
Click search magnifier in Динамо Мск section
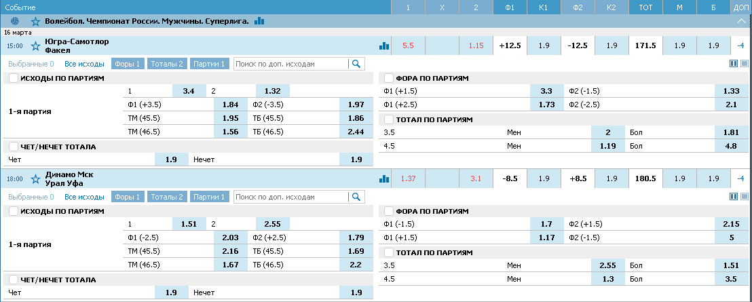(x=356, y=197)
